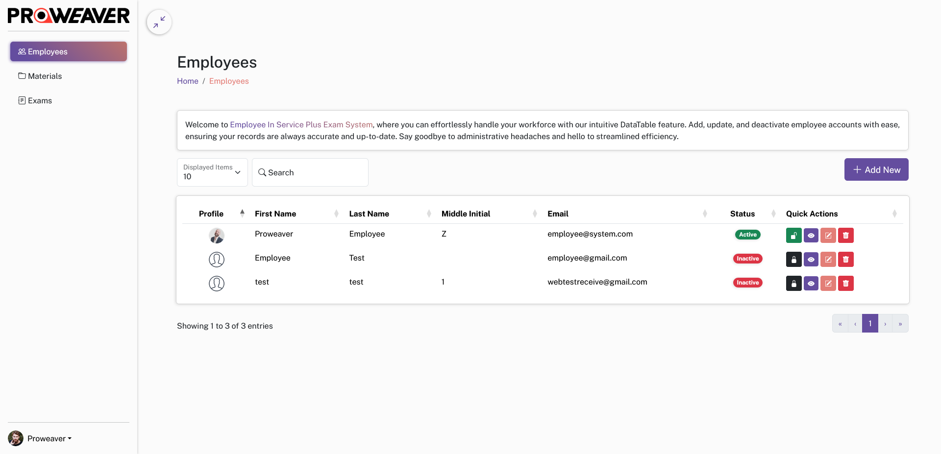Follow the Home breadcrumb link
Image resolution: width=941 pixels, height=454 pixels.
(188, 81)
